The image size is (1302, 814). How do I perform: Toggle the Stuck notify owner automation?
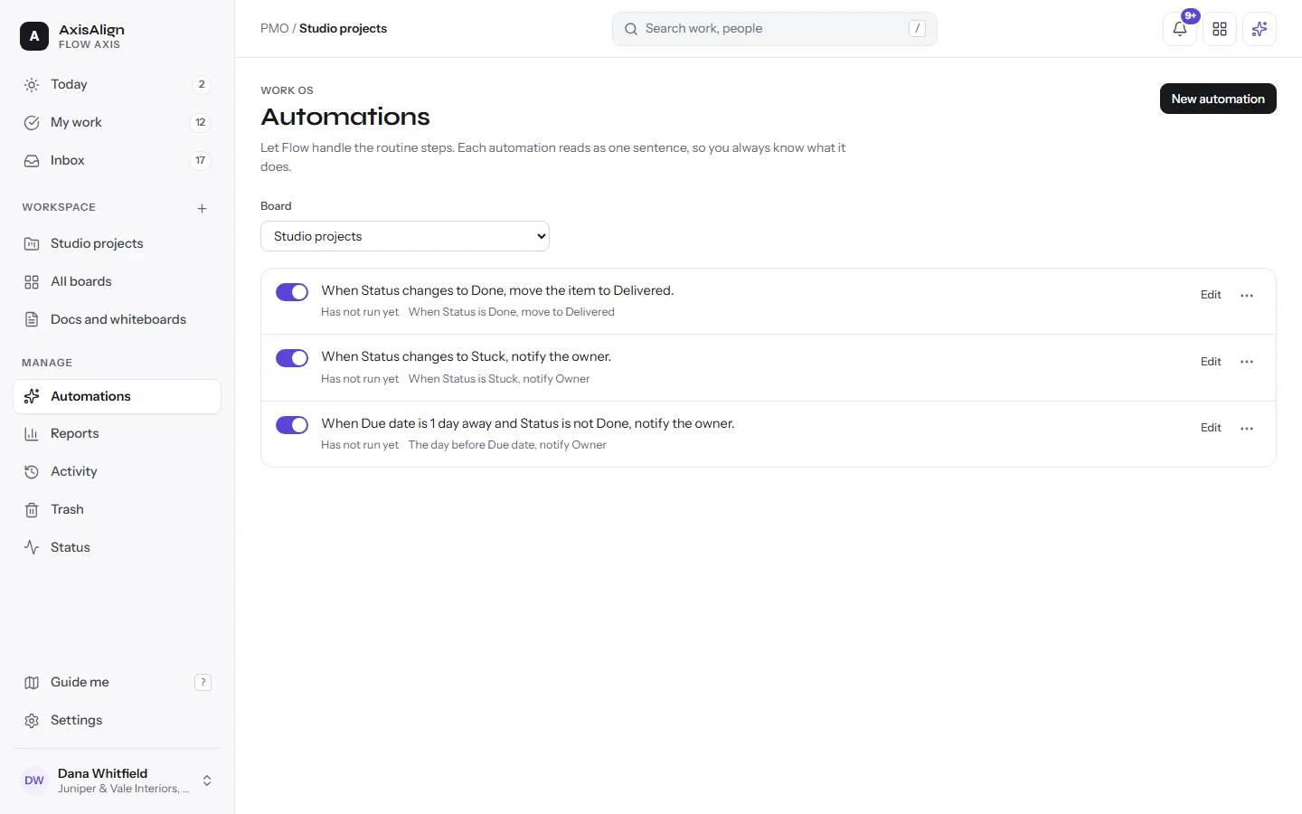(292, 358)
